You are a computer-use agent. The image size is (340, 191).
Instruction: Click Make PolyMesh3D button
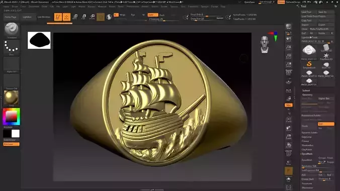point(321,29)
